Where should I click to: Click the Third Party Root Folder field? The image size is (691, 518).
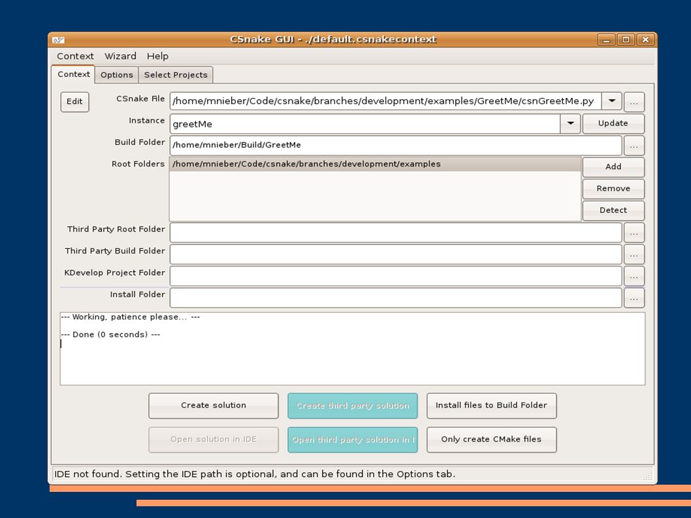point(396,233)
